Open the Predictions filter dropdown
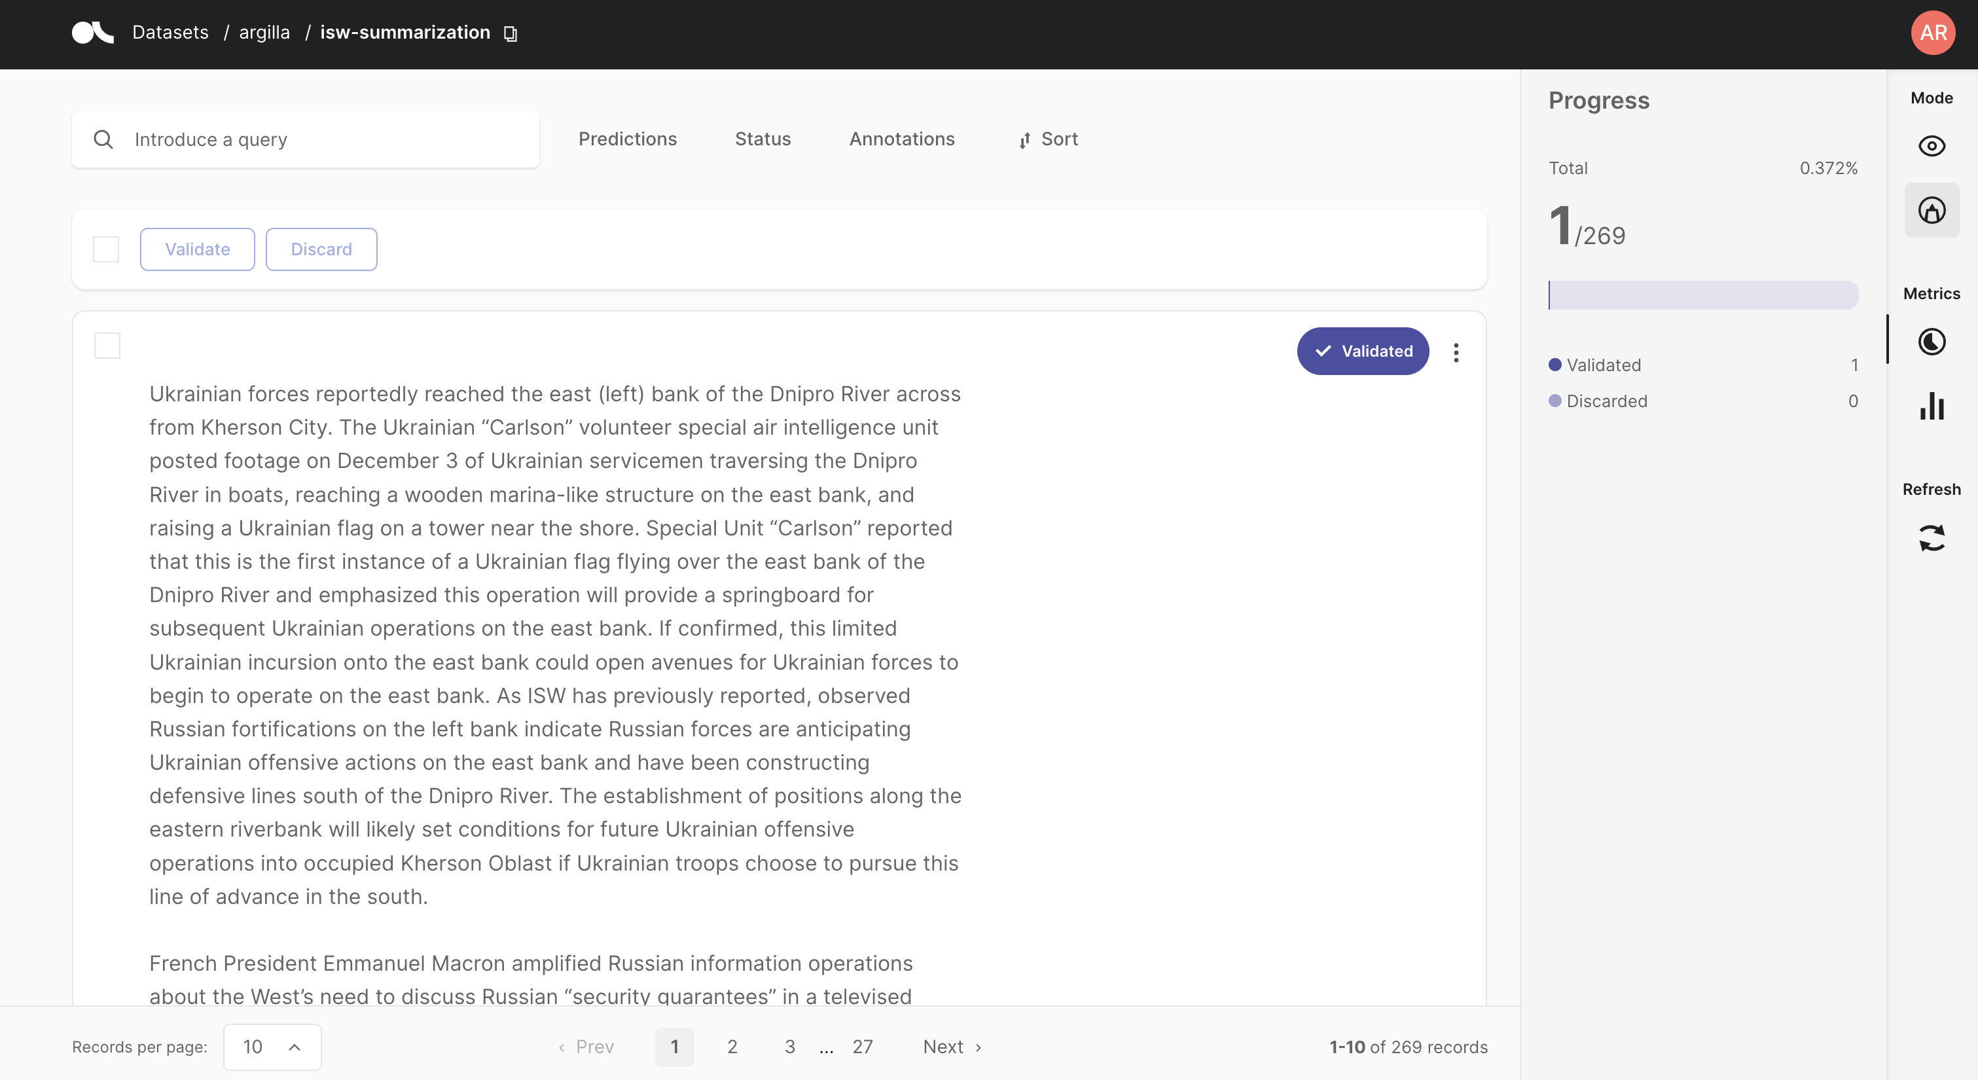The height and width of the screenshot is (1080, 1978). [x=627, y=139]
